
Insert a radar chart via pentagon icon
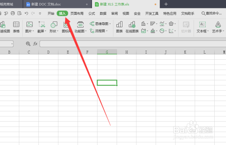tap(171, 23)
